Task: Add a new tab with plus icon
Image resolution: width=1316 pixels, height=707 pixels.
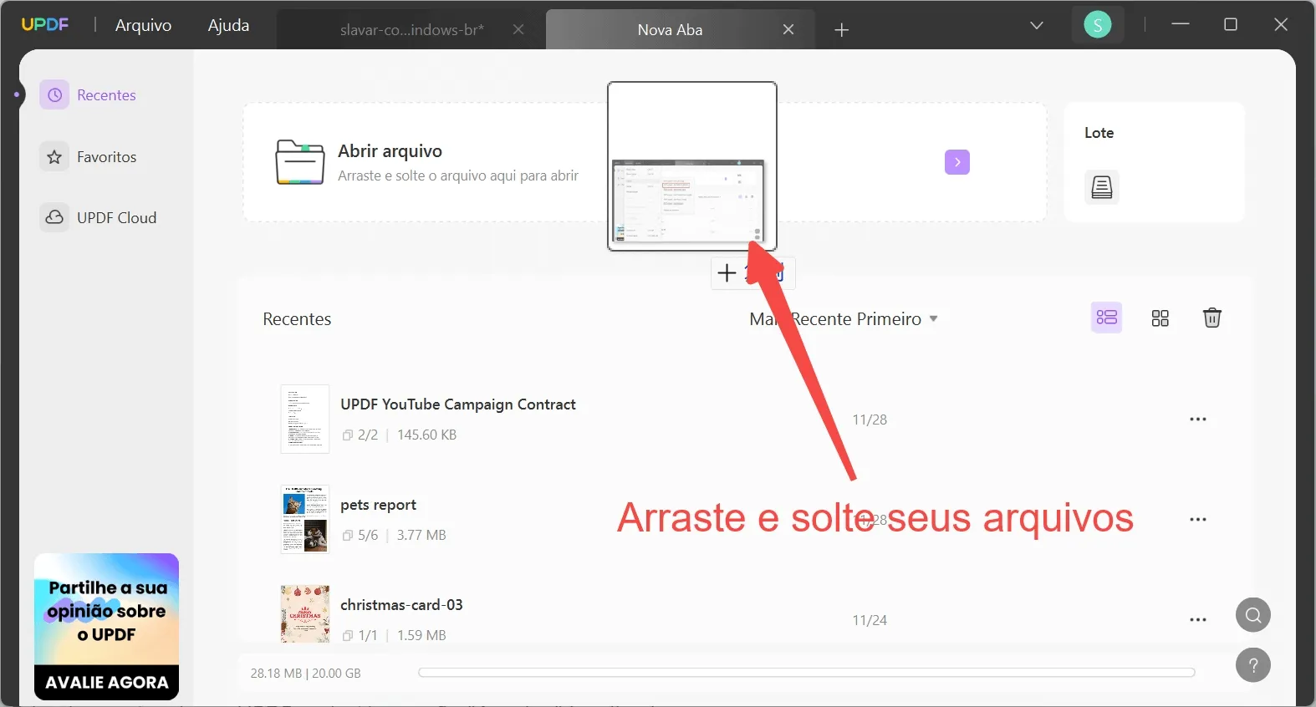Action: pyautogui.click(x=841, y=30)
